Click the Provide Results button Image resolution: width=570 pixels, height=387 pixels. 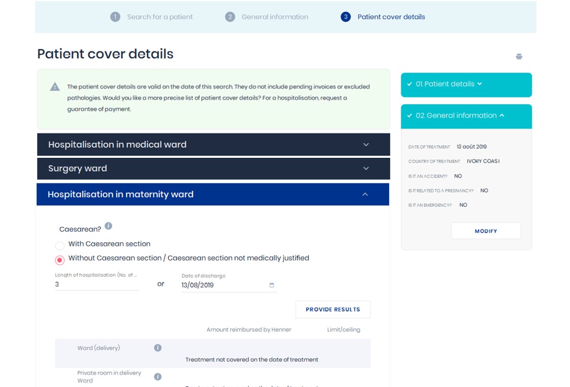coord(333,309)
